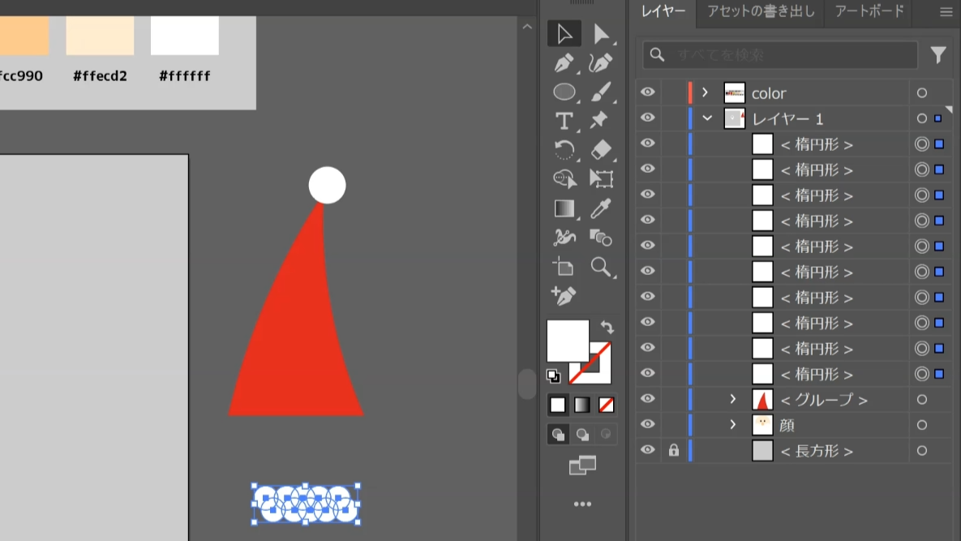The image size is (961, 541).
Task: Unlock the 長方形 layer
Action: click(673, 451)
